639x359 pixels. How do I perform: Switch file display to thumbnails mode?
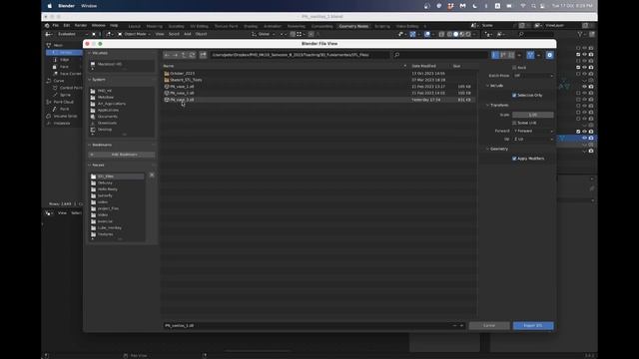click(x=511, y=55)
